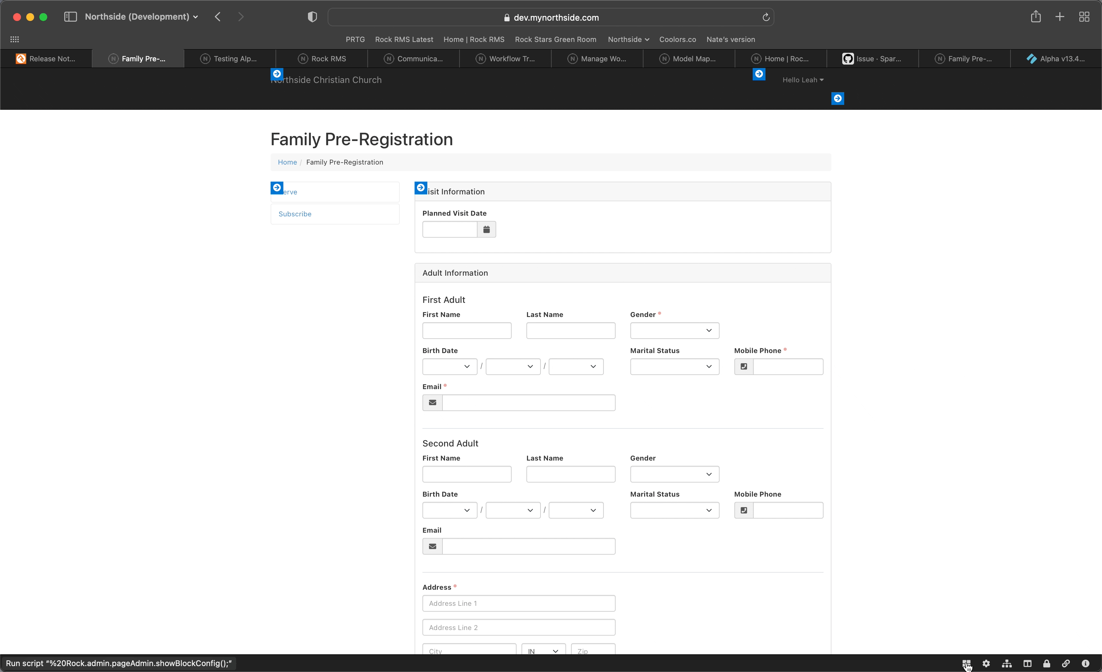Viewport: 1102px width, 672px height.
Task: Switch to Alpha v13.4 tab
Action: click(x=1056, y=59)
